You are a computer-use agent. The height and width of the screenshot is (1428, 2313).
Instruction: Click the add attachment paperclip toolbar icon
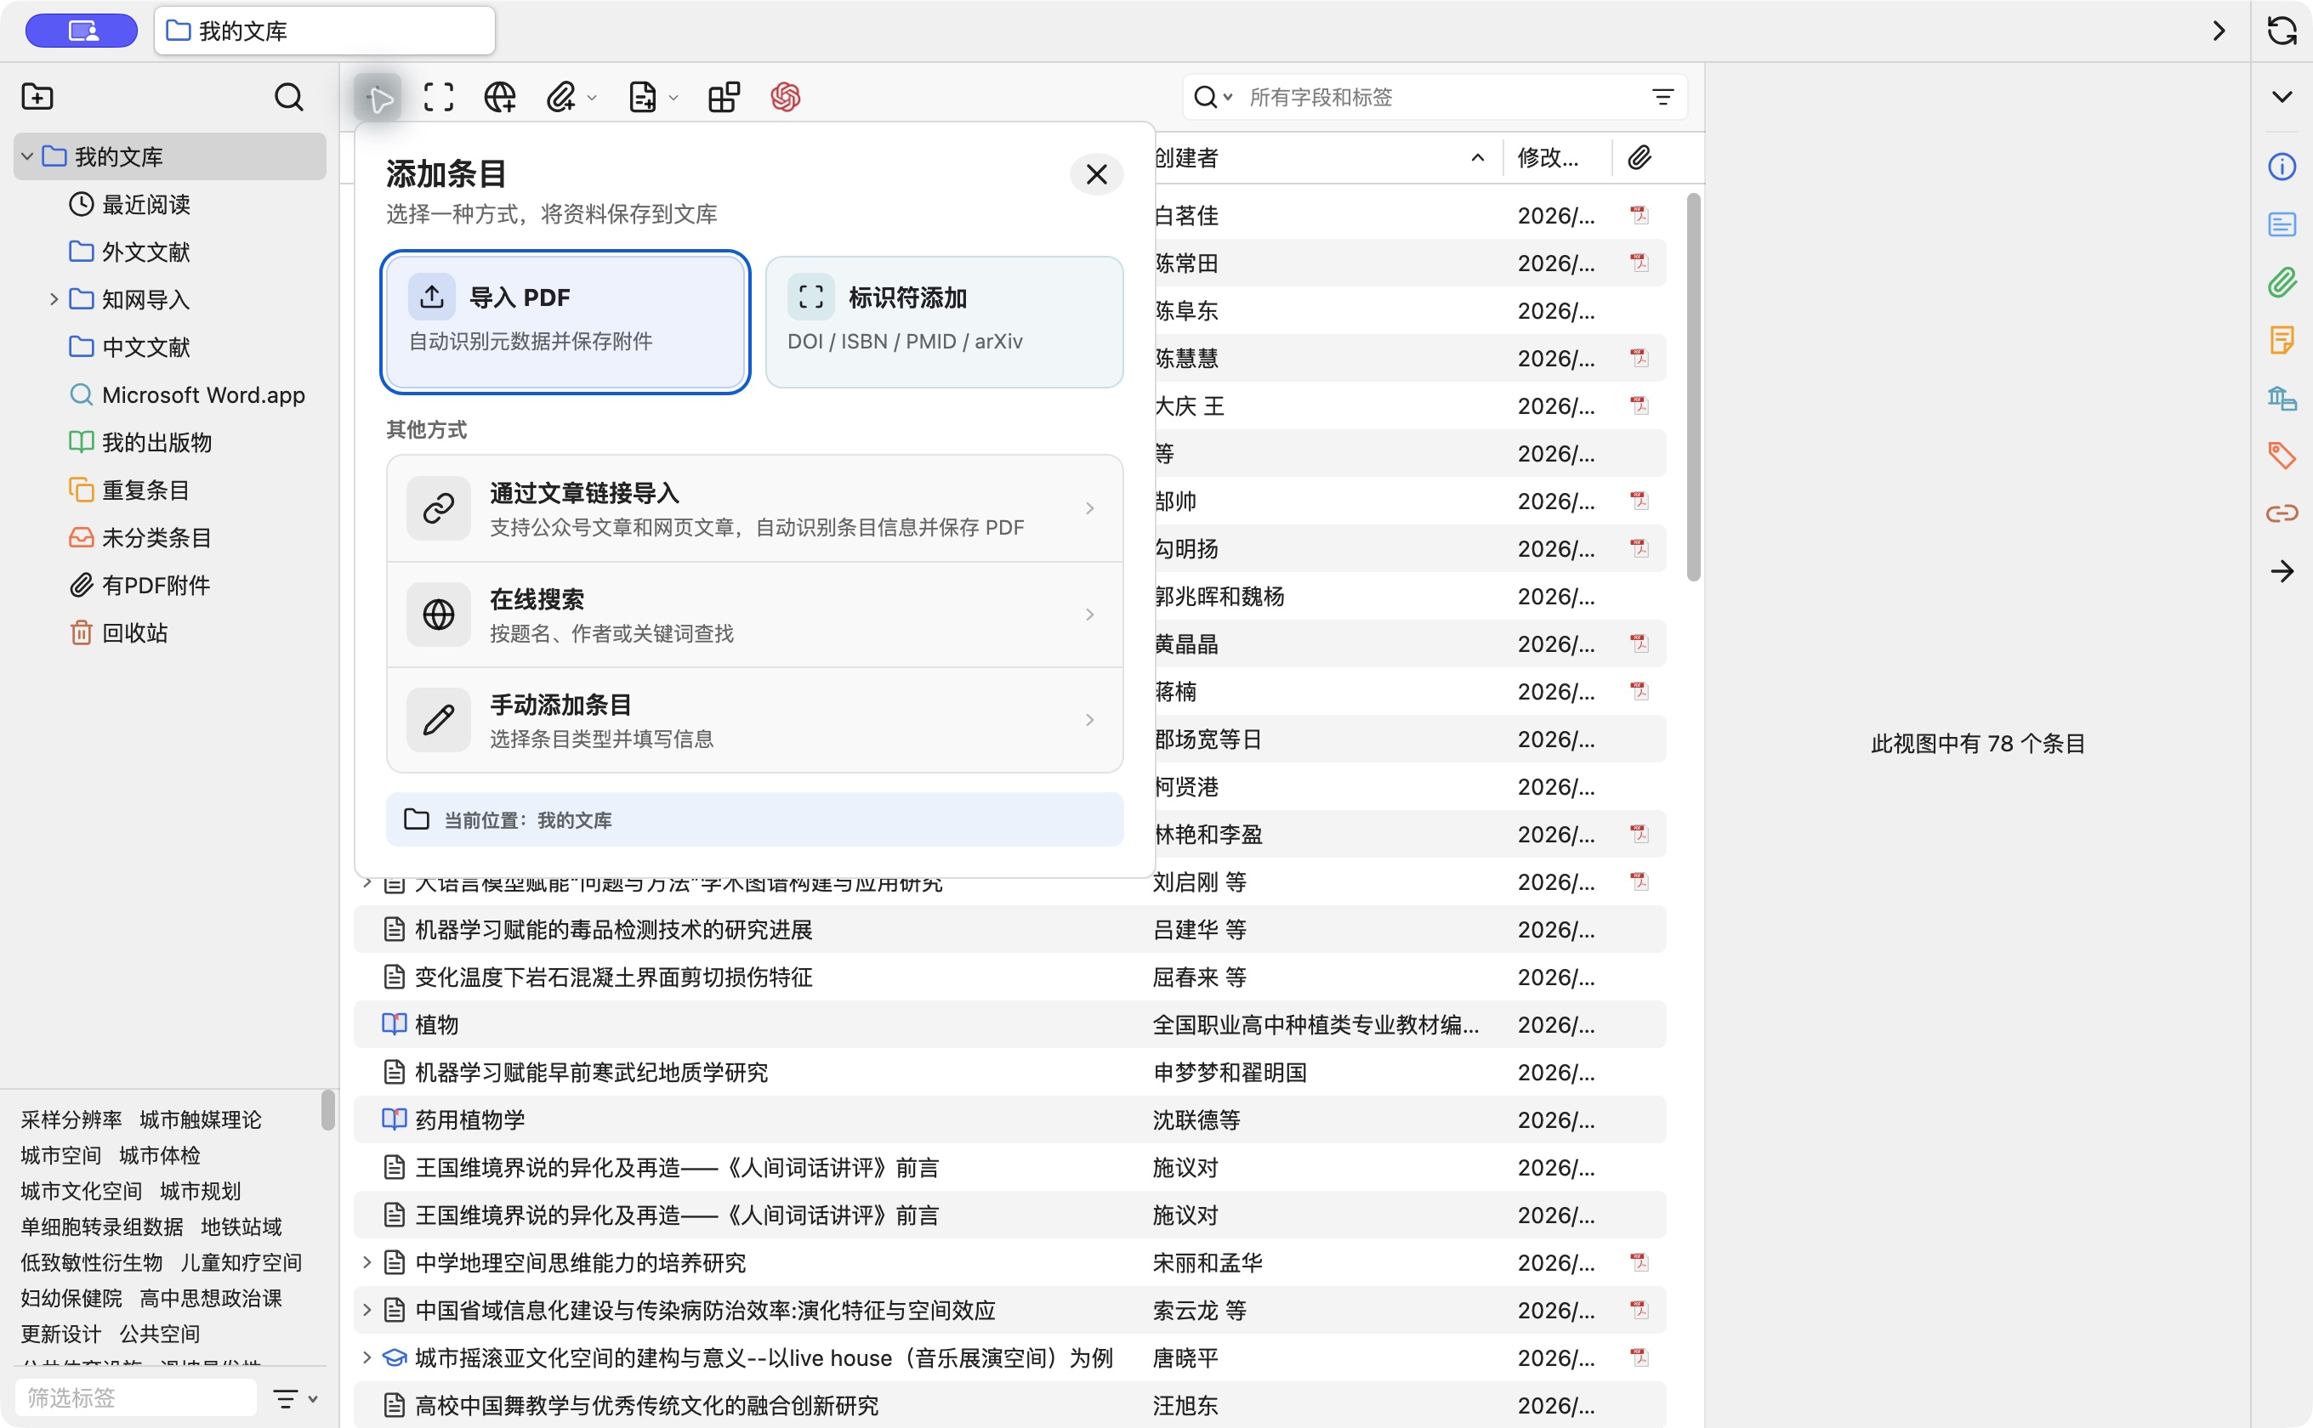tap(561, 97)
